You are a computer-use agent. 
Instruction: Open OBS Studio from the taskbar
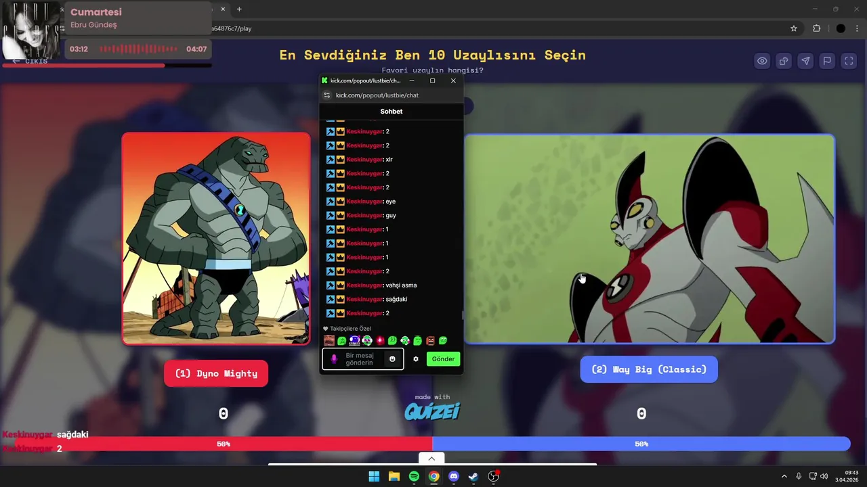coord(494,476)
